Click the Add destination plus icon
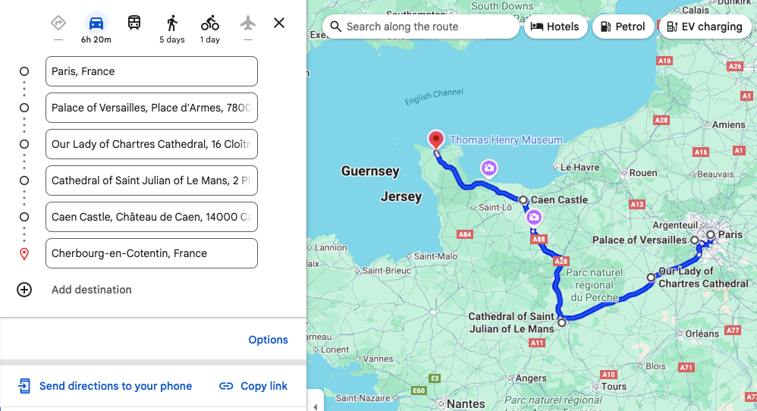 pyautogui.click(x=24, y=290)
